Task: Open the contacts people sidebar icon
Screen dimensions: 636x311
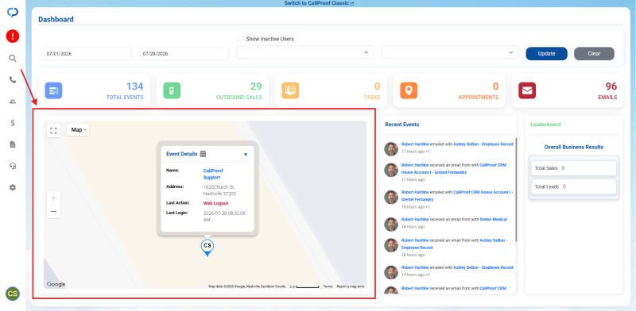Action: click(x=13, y=102)
